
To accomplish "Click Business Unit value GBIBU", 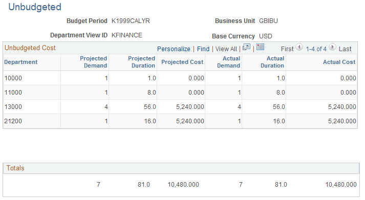I will pyautogui.click(x=268, y=21).
